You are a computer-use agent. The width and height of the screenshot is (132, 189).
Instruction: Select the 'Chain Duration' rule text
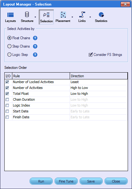click(x=24, y=99)
